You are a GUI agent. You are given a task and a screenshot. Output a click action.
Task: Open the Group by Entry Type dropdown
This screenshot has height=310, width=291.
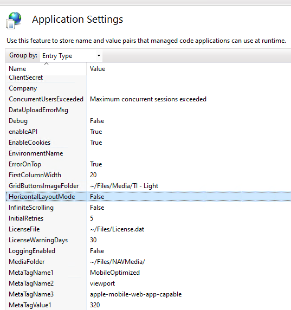click(x=71, y=56)
